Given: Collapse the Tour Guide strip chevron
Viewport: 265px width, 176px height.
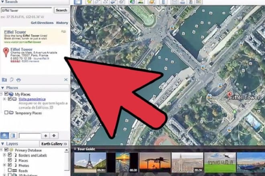Looking at the screenshot, I should tap(75, 149).
